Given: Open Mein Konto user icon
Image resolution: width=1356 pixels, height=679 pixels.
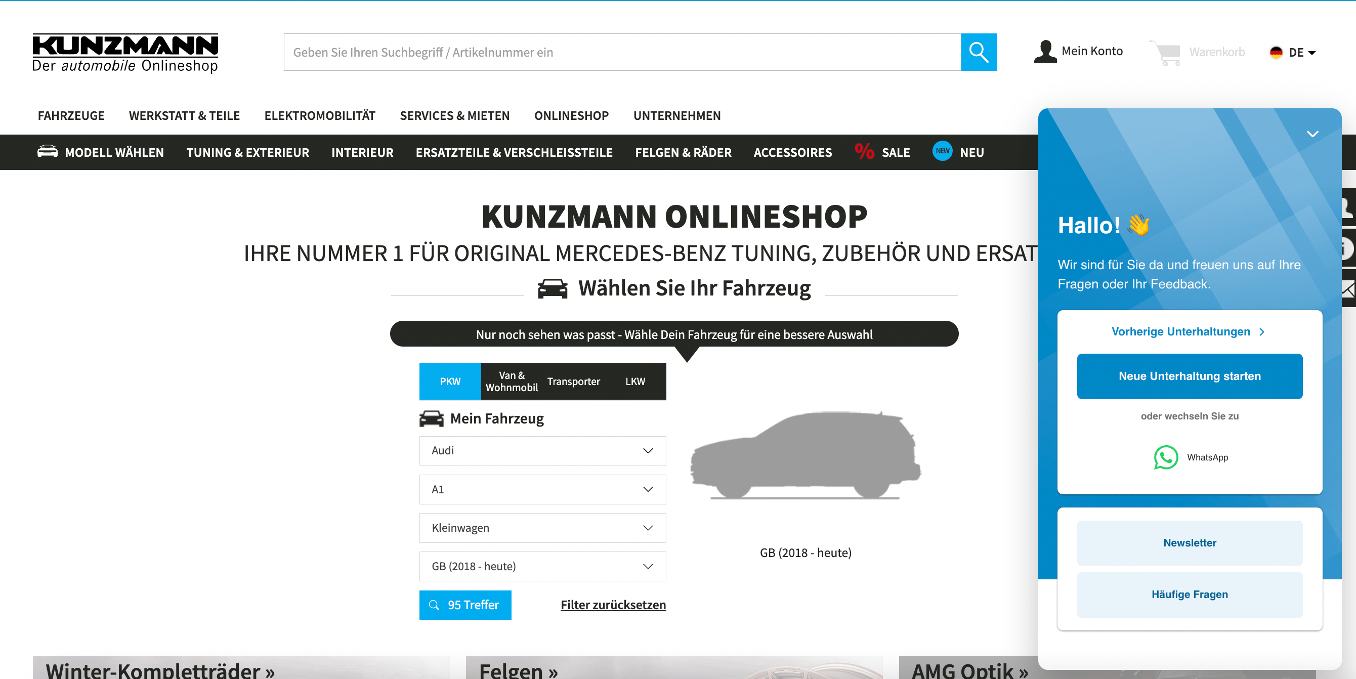Looking at the screenshot, I should tap(1045, 52).
